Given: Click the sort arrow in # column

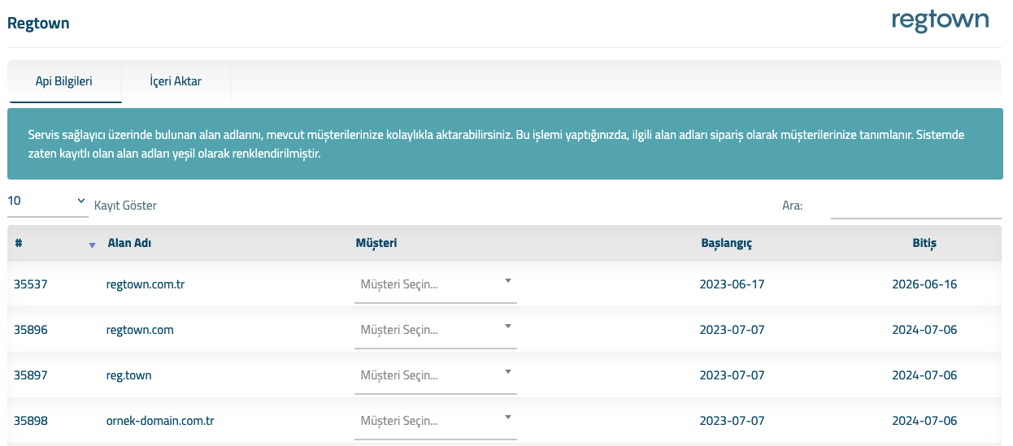Looking at the screenshot, I should [x=92, y=245].
